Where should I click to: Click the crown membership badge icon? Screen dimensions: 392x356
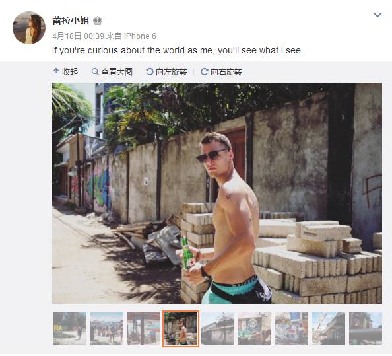tap(98, 20)
